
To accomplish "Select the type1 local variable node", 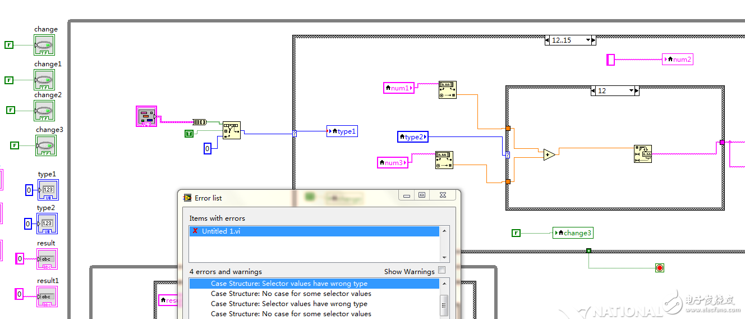I will tap(342, 131).
